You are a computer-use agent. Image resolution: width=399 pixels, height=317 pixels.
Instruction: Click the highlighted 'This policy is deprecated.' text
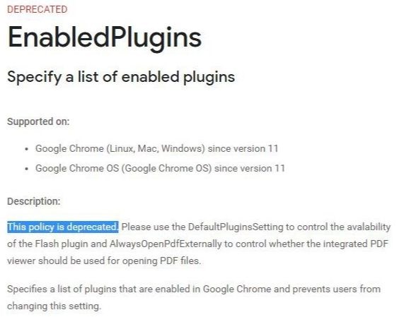63,227
